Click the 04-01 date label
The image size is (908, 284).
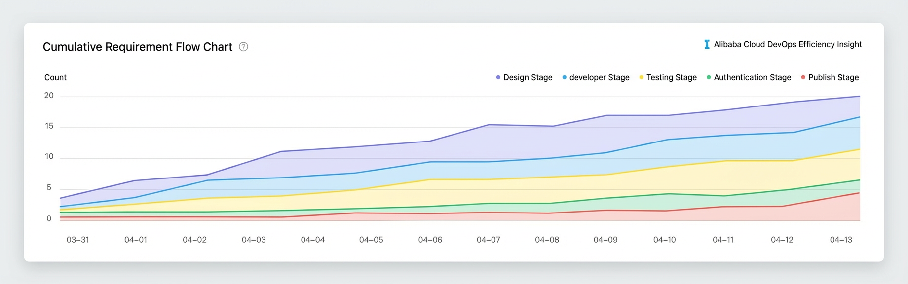pyautogui.click(x=136, y=240)
